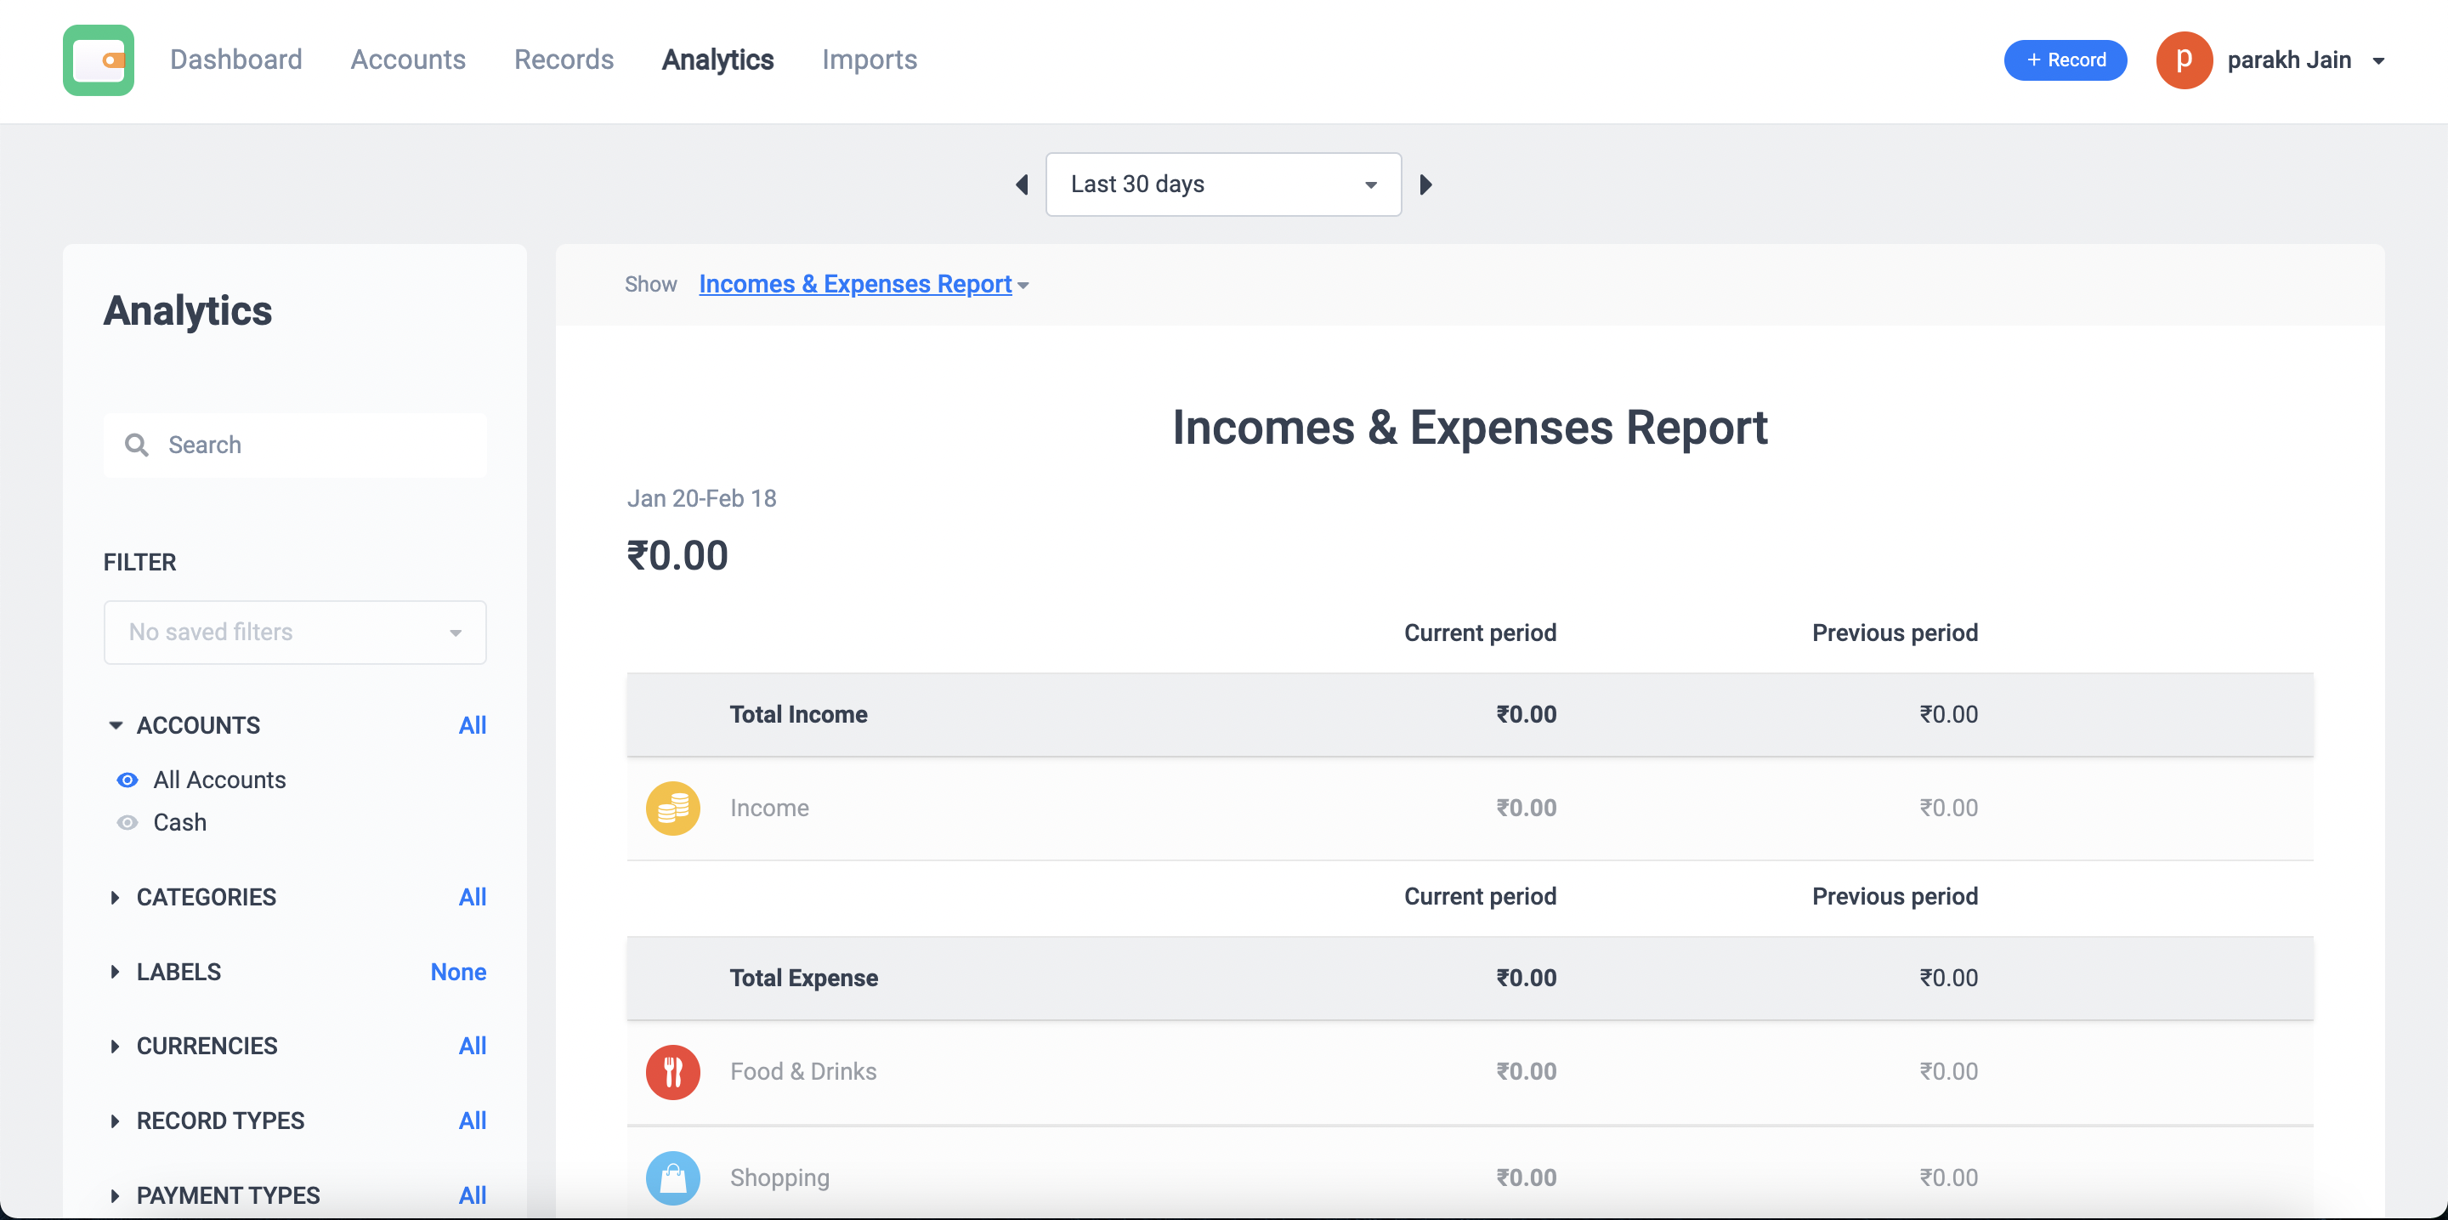Open the report type dropdown arrow
The image size is (2448, 1220).
pos(1023,285)
